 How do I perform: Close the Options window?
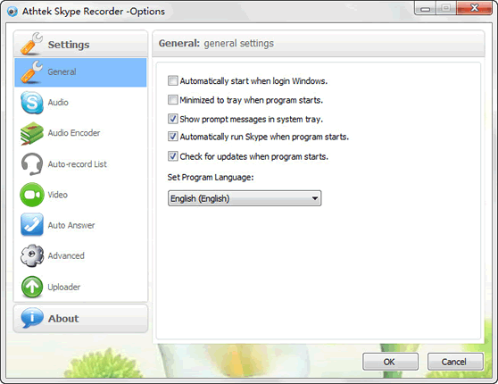click(475, 8)
